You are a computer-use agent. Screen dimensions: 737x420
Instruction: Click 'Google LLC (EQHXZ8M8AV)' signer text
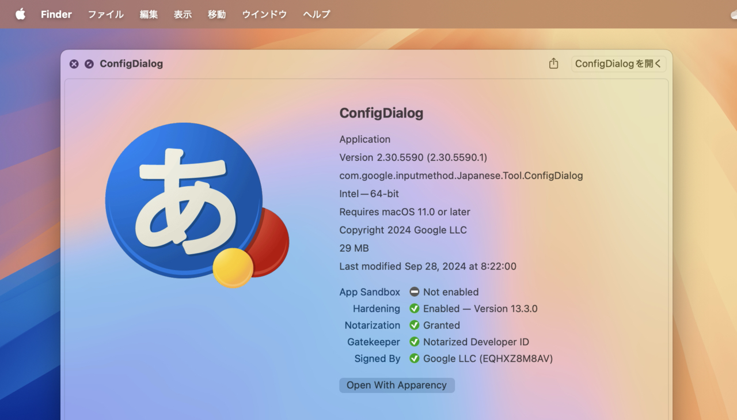tap(488, 359)
